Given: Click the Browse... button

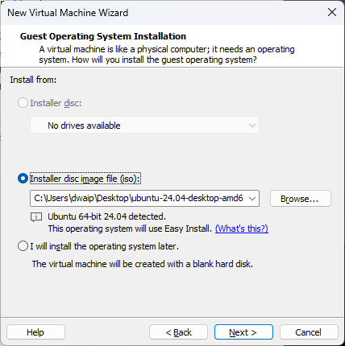Looking at the screenshot, I should pos(301,199).
